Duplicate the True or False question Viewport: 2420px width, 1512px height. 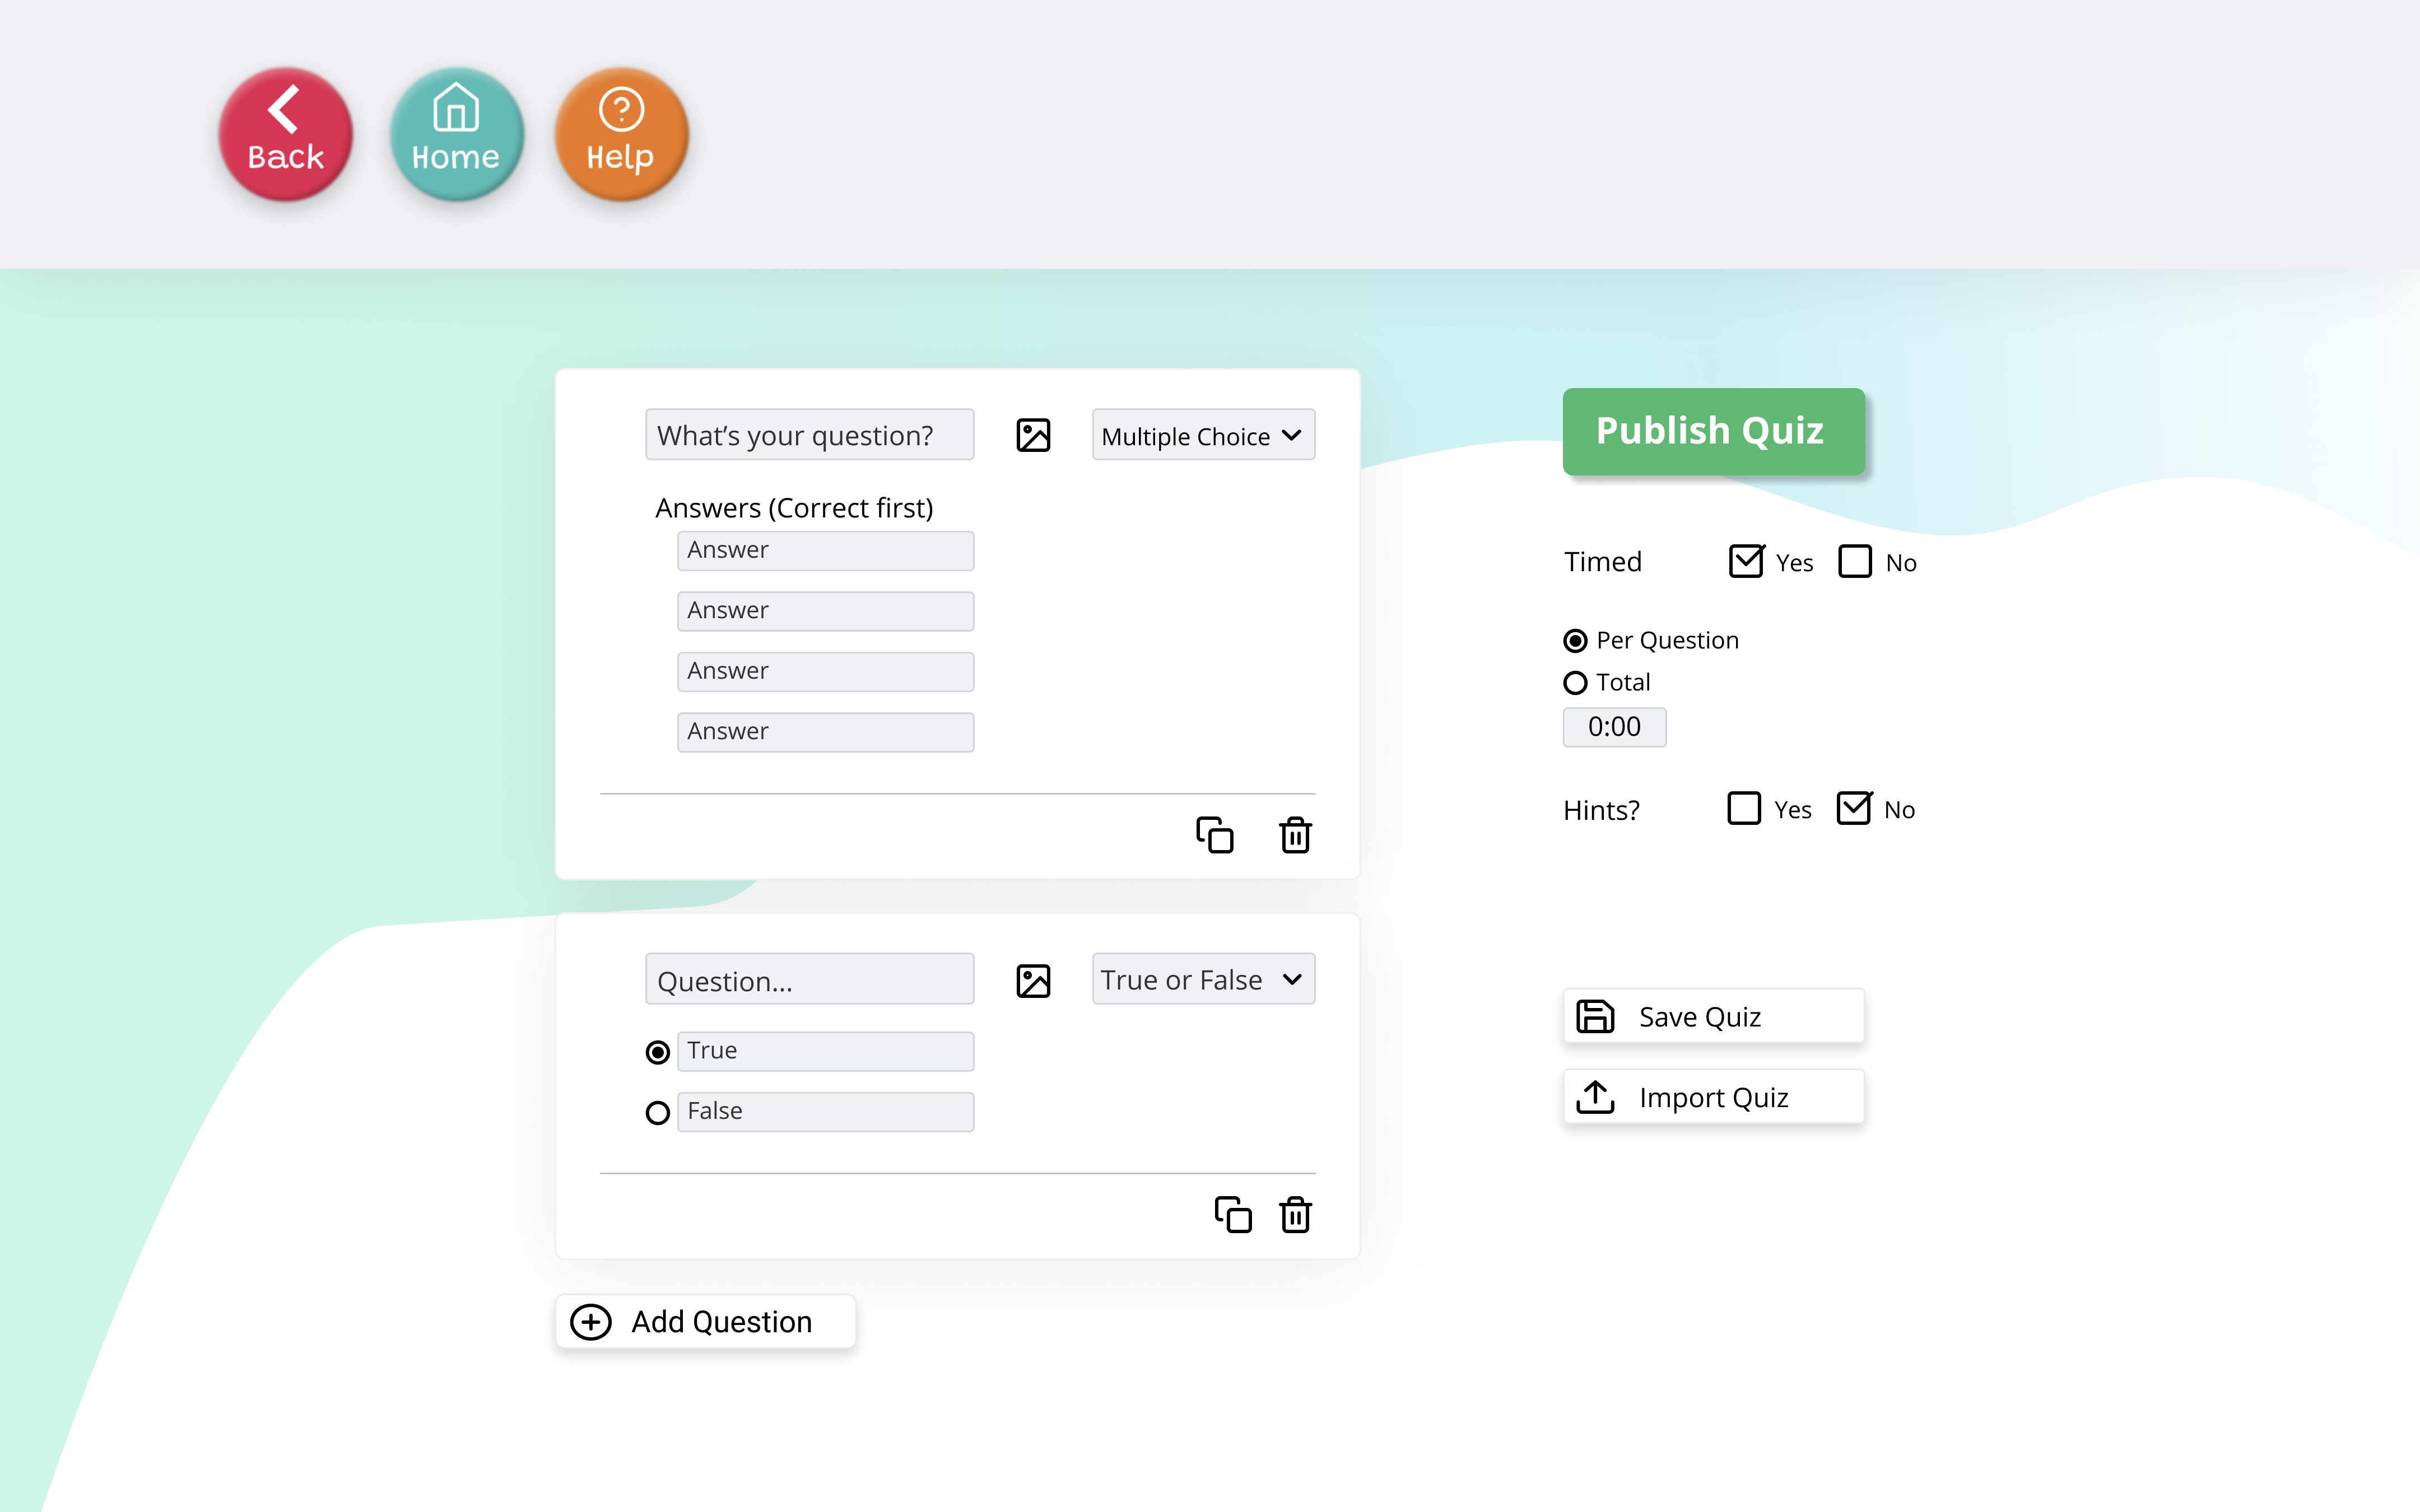pyautogui.click(x=1232, y=1214)
